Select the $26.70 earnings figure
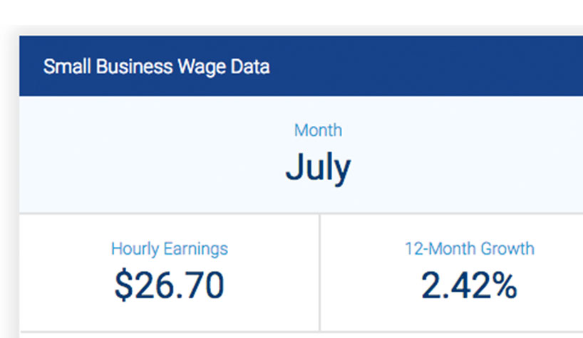The height and width of the screenshot is (338, 583). click(170, 285)
